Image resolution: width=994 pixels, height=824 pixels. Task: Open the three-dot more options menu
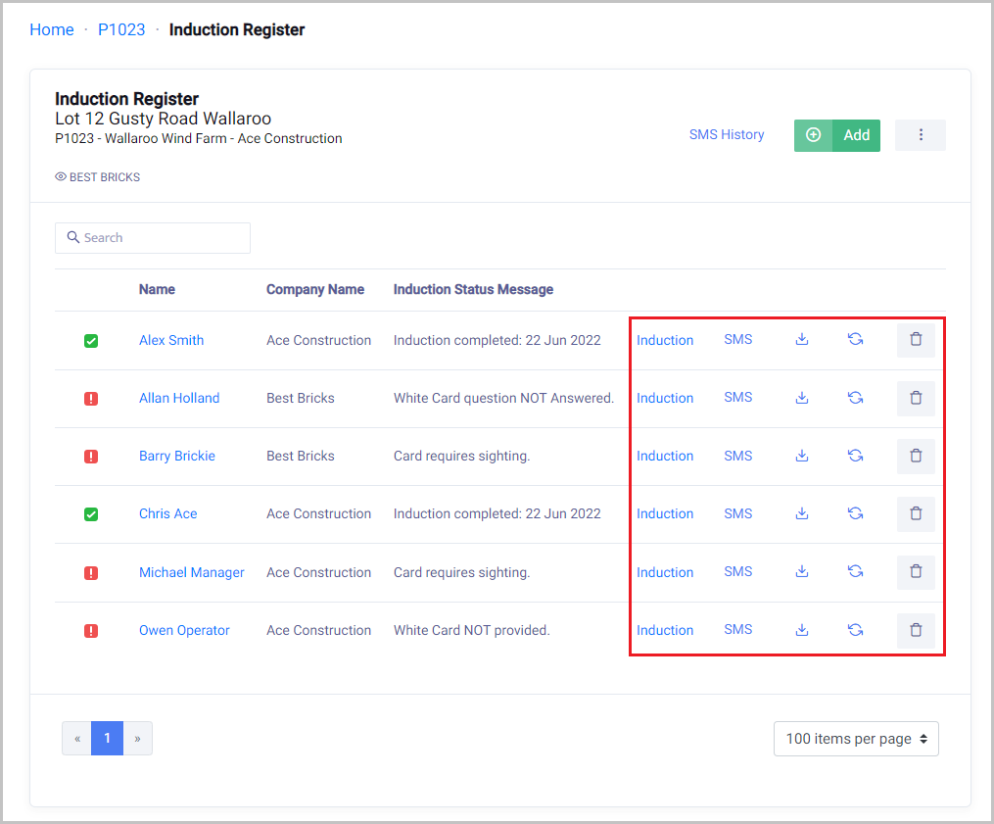pos(921,135)
